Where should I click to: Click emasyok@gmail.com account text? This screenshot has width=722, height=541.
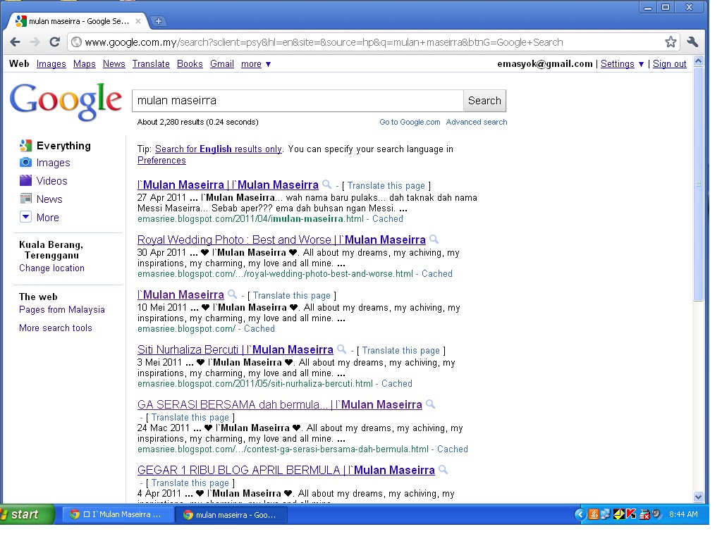pyautogui.click(x=545, y=64)
